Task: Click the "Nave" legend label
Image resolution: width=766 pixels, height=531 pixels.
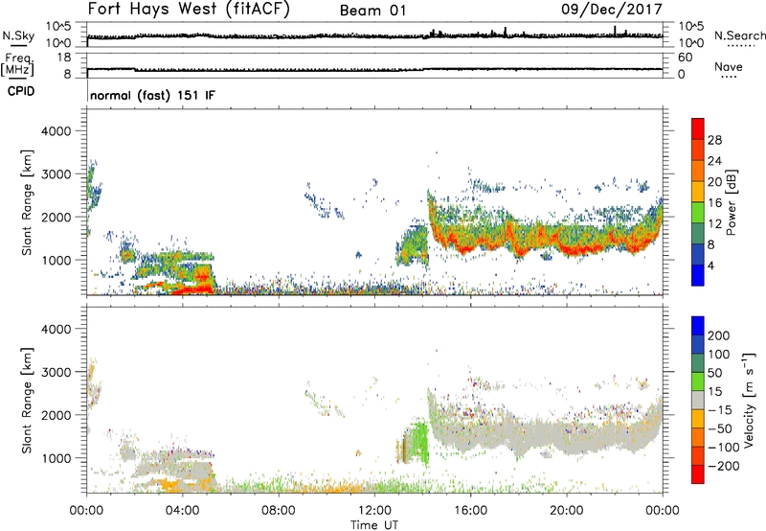Action: click(x=729, y=66)
